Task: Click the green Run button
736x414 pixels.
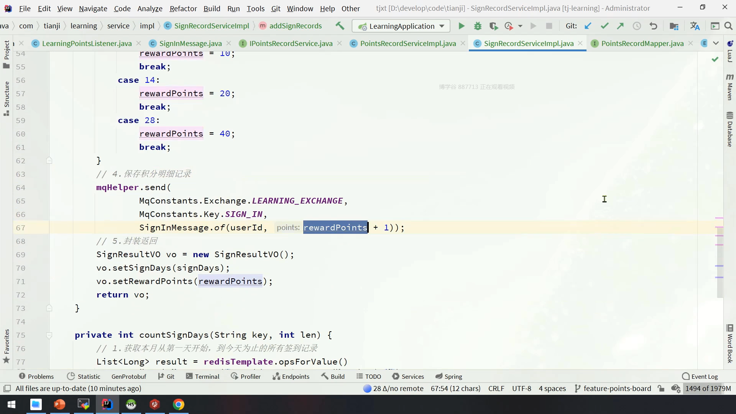Action: point(462,26)
